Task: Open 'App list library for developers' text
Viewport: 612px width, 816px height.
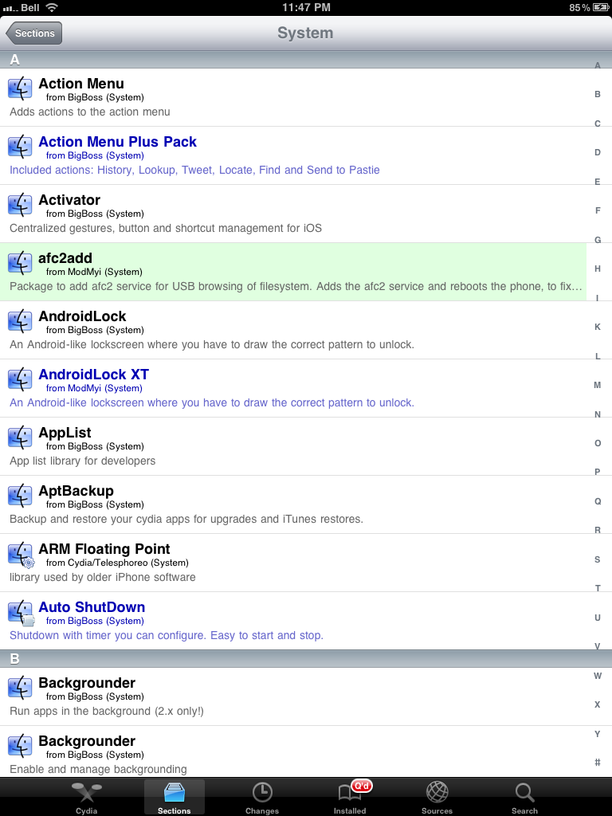Action: 82,461
